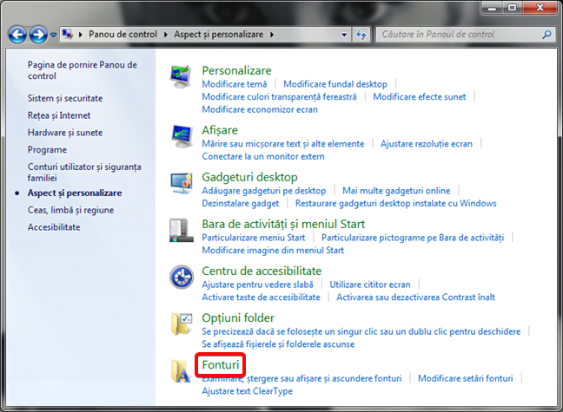Open the Fonturi heading
This screenshot has height=412, width=563.
coord(221,365)
